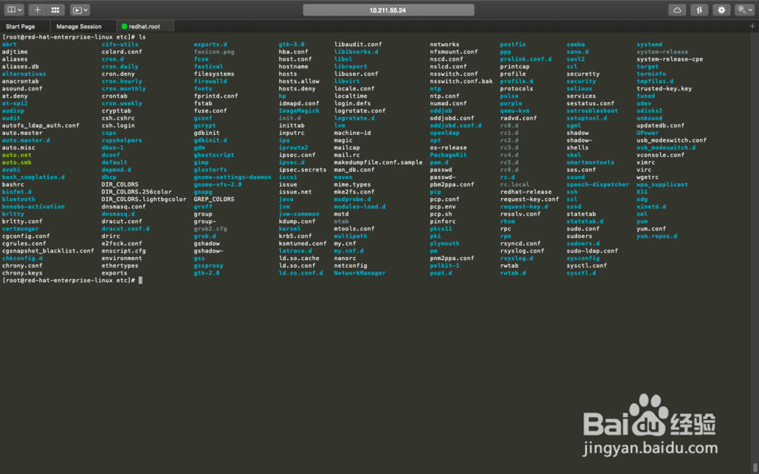
Task: Click the abrt directory name
Action: 9,44
